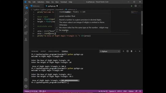Viewport: 166px width, 93px height.
Task: Open the Terminal menu
Action: point(64,2)
